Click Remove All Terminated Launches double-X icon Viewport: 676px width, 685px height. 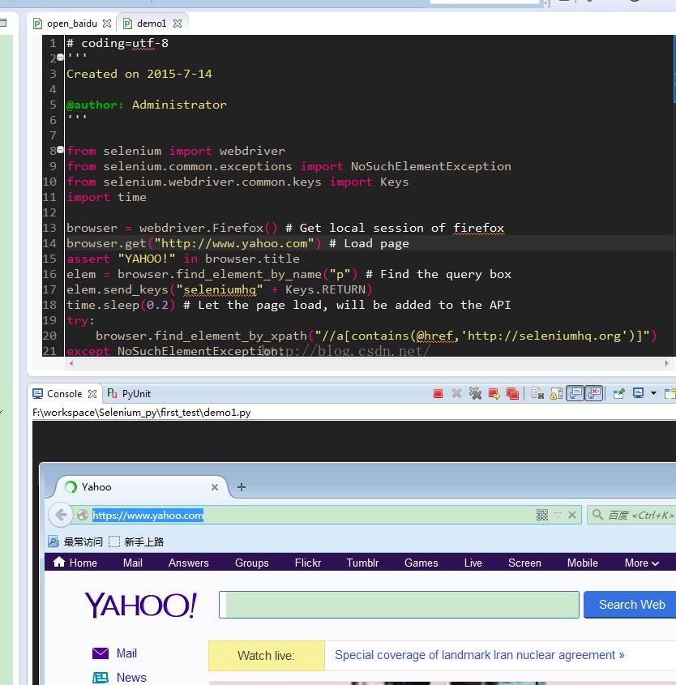click(x=475, y=394)
